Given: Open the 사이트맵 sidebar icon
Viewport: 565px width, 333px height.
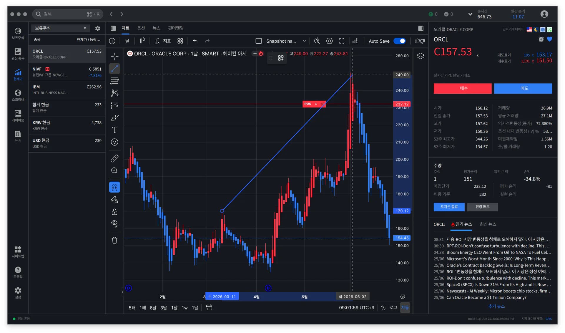Looking at the screenshot, I should coord(18,252).
